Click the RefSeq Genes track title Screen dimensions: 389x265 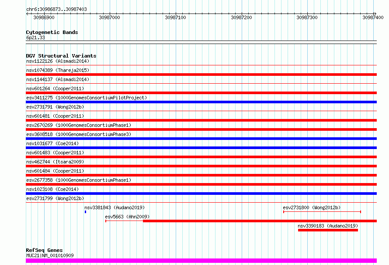44,251
